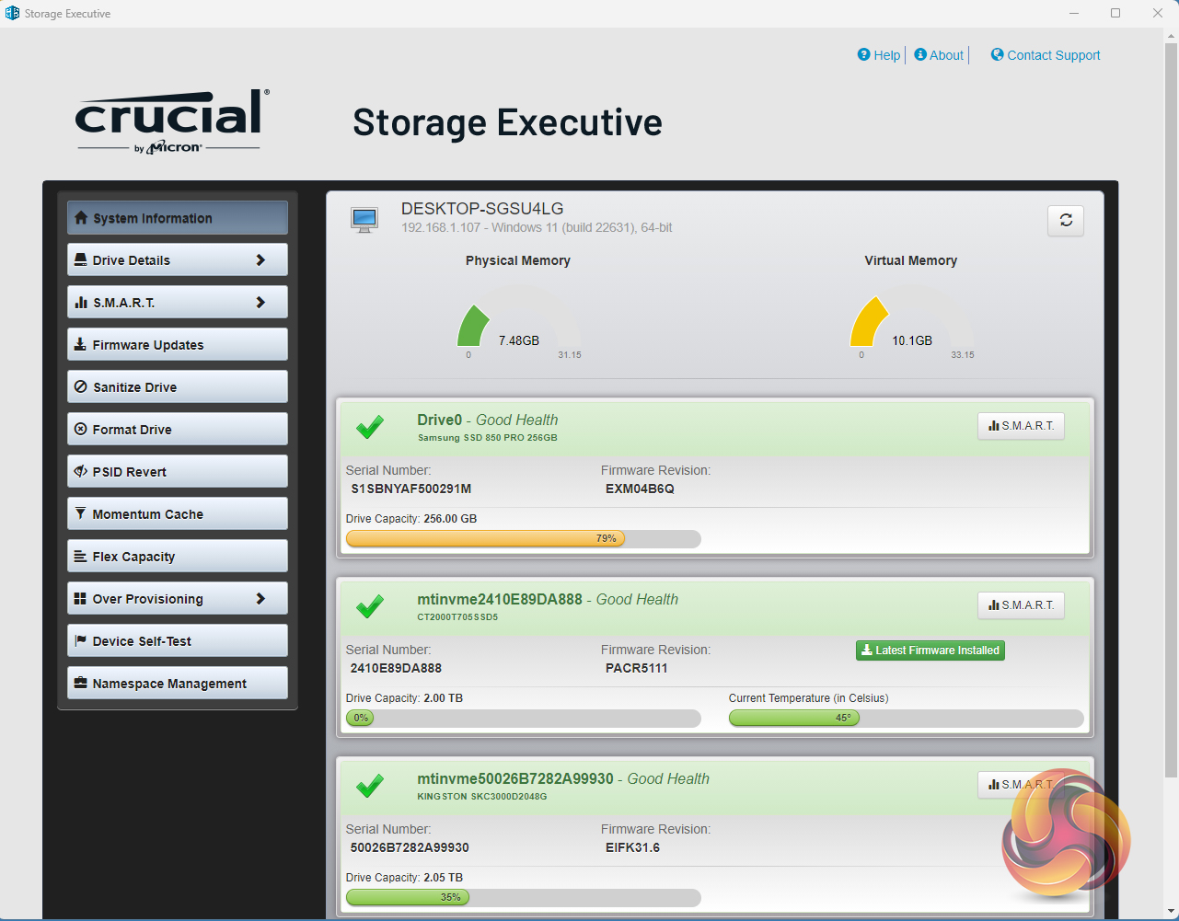Go to Namespace Management
This screenshot has height=921, width=1179.
tap(177, 684)
